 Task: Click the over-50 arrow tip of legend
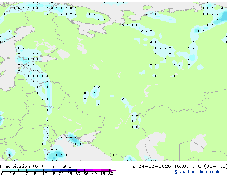pos(113,170)
